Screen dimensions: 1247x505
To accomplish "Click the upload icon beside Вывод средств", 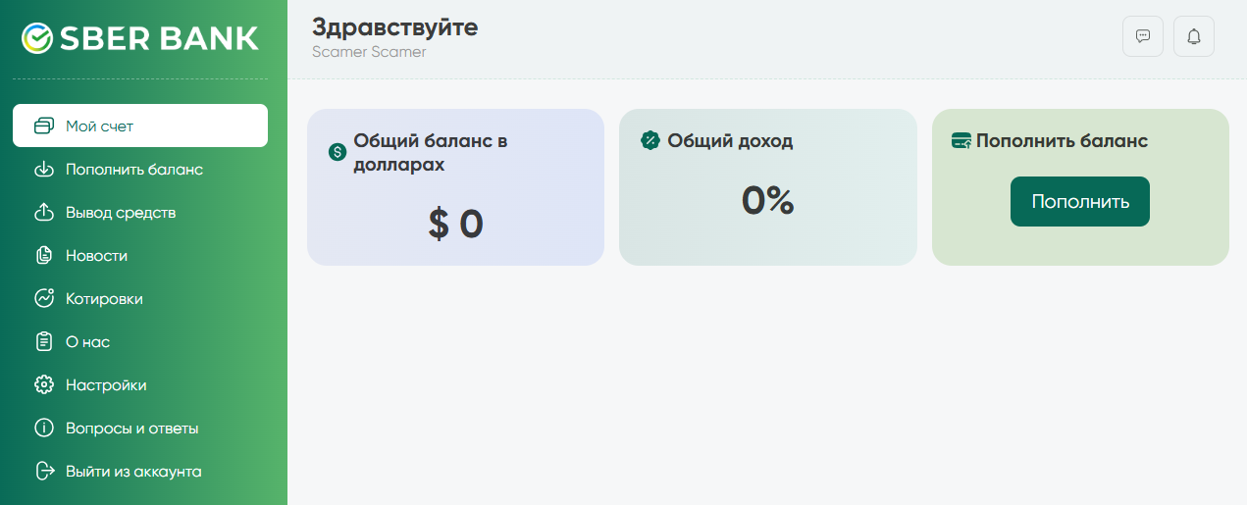I will [43, 212].
